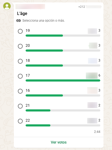Choose the 18 age option
Viewport: 112px width, 150px height.
(20, 61)
